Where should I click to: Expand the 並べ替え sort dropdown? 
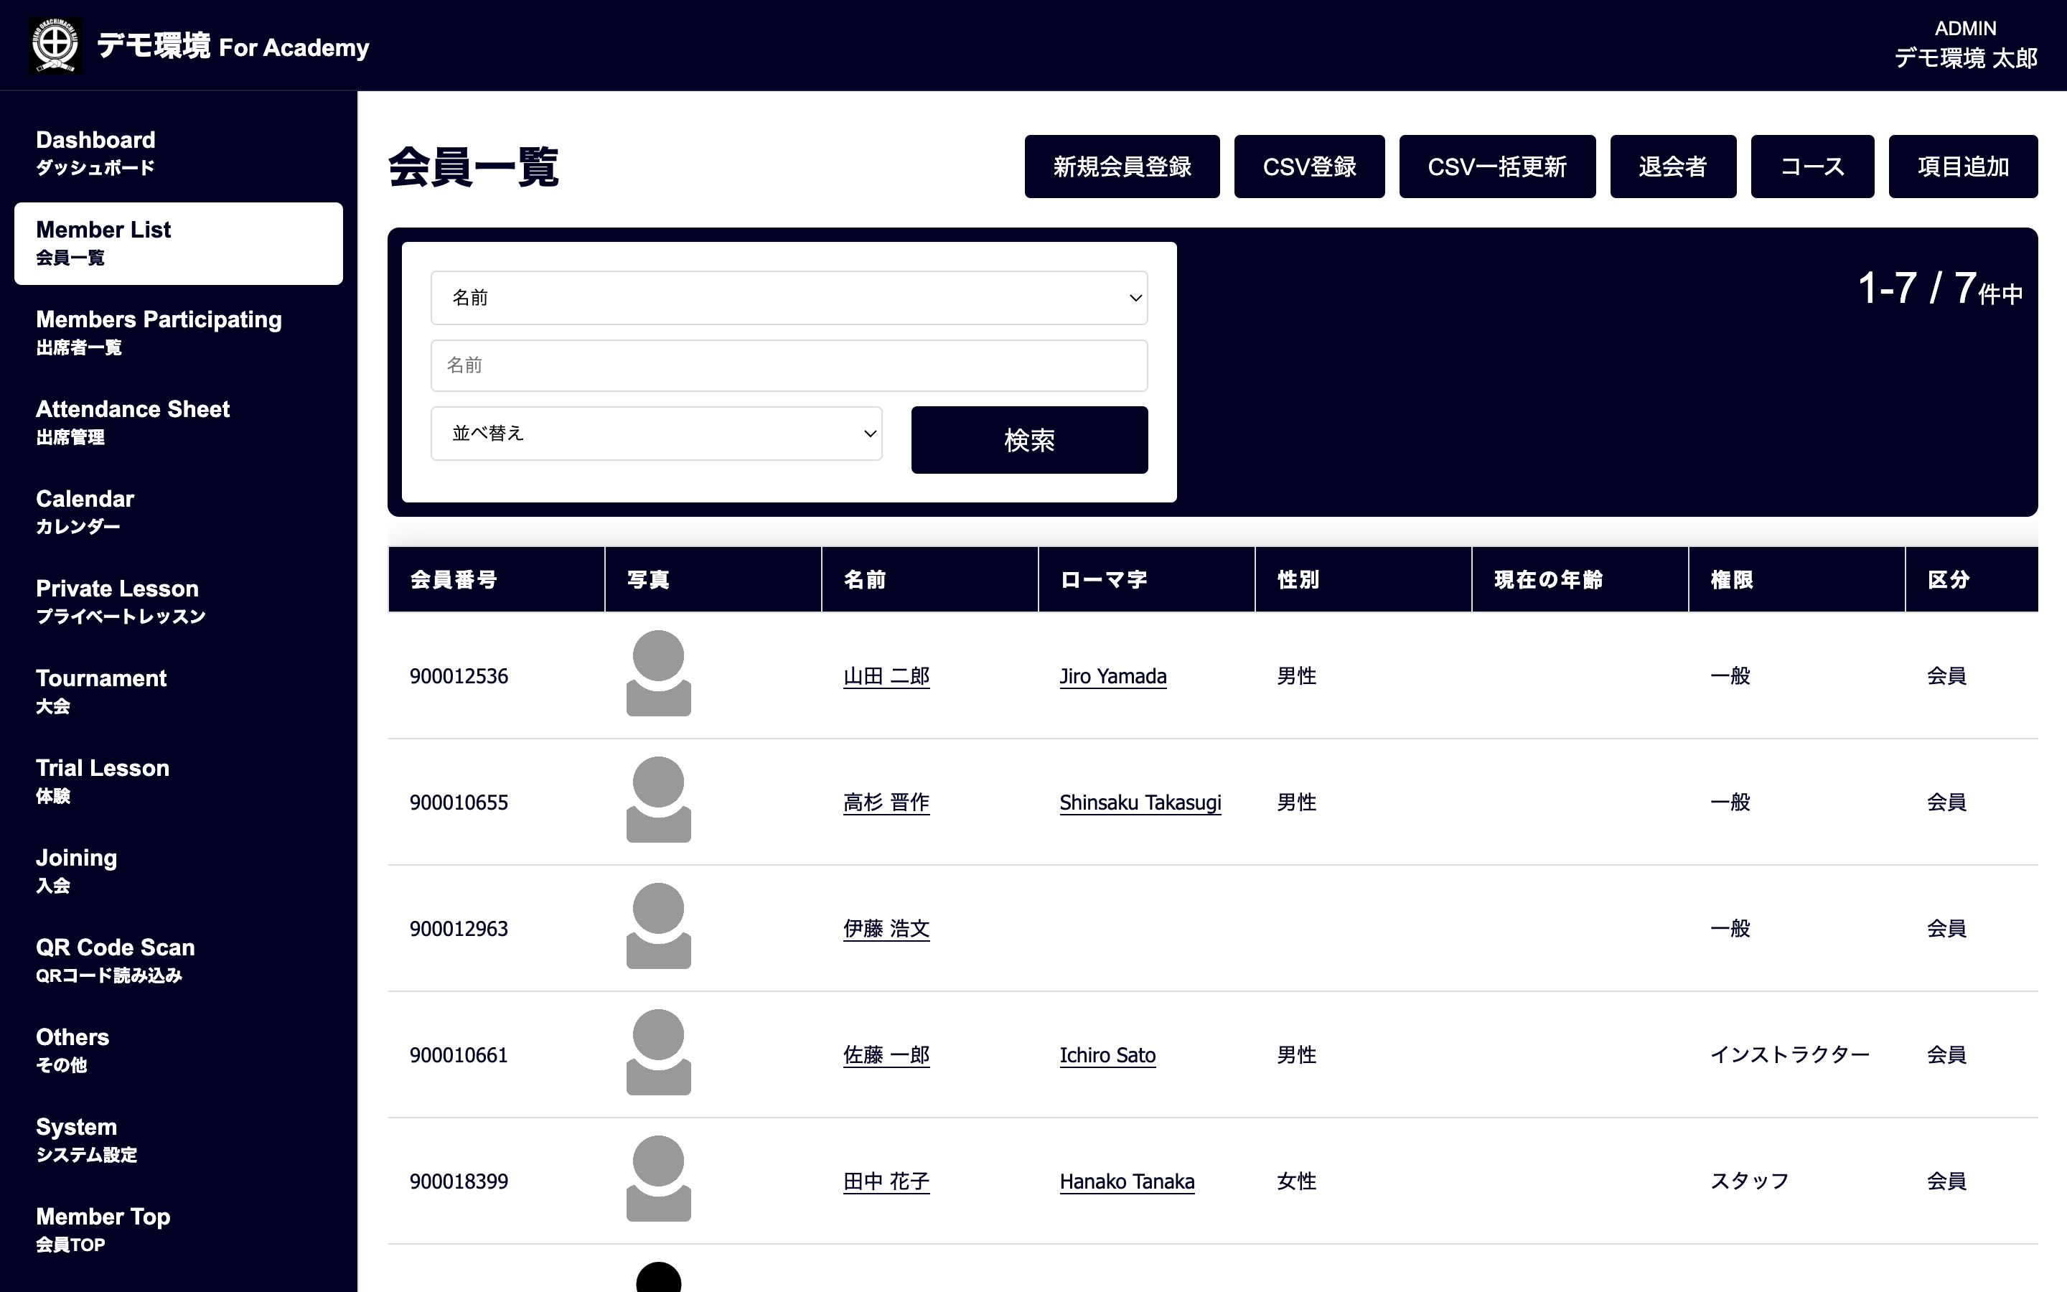[656, 434]
